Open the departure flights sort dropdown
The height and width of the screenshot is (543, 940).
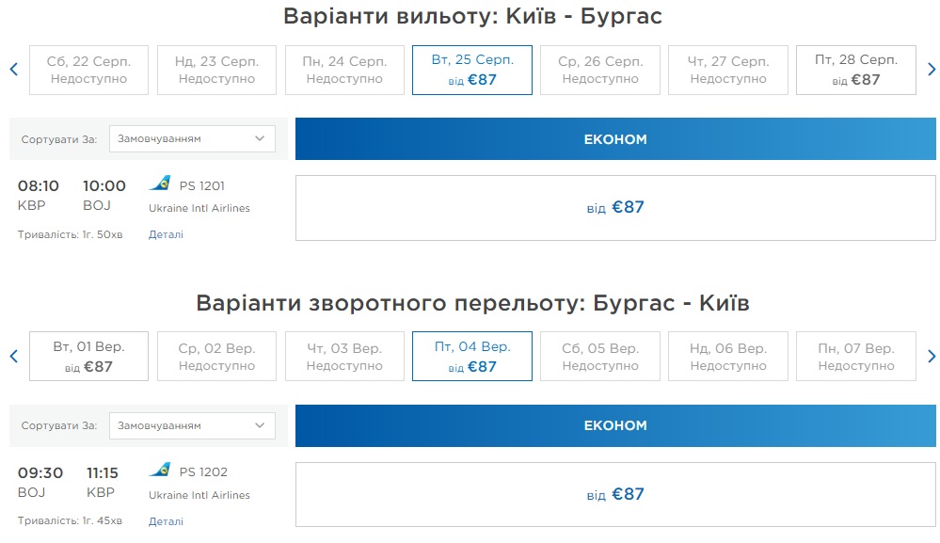coord(192,138)
